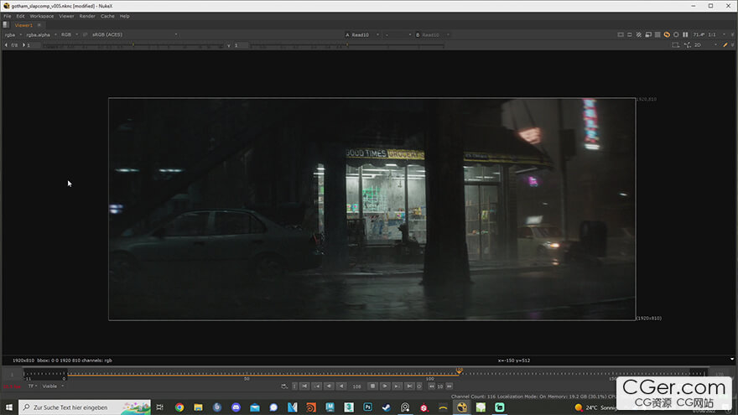This screenshot has height=415, width=738.
Task: Open the Workspace menu
Action: click(41, 16)
